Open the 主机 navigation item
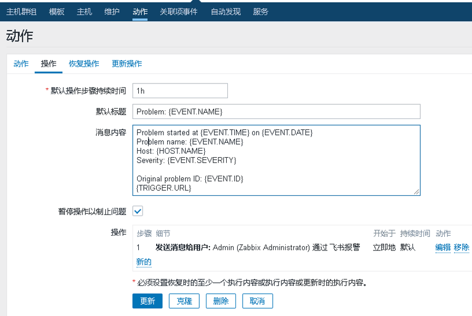This screenshot has width=472, height=316. (84, 11)
